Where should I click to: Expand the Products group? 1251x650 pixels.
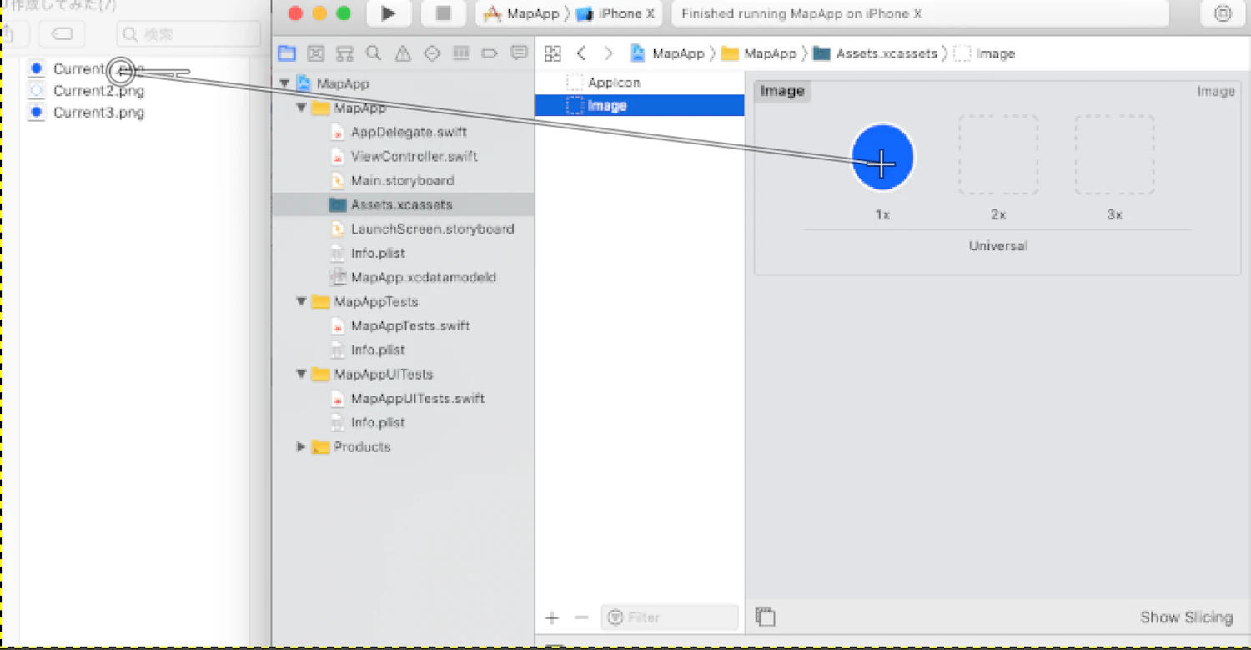click(301, 446)
